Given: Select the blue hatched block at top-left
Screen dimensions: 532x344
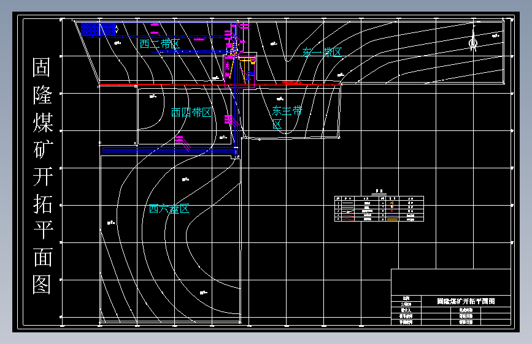Looking at the screenshot, I should [98, 29].
